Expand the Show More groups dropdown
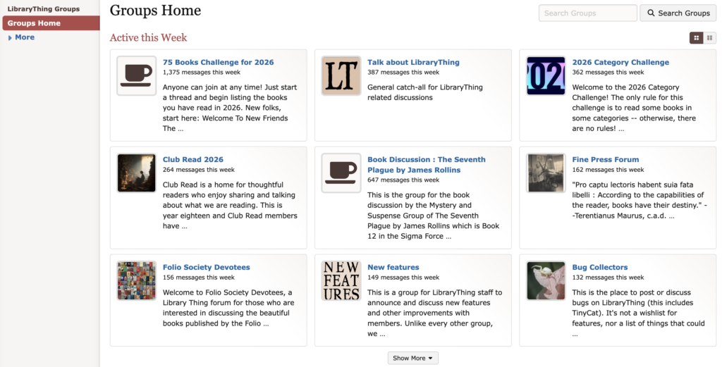722x367 pixels. pyautogui.click(x=412, y=358)
